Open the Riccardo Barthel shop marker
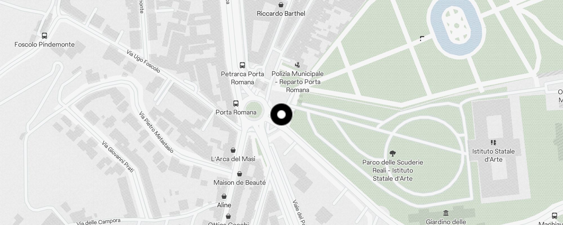The image size is (563, 225). (x=281, y=5)
